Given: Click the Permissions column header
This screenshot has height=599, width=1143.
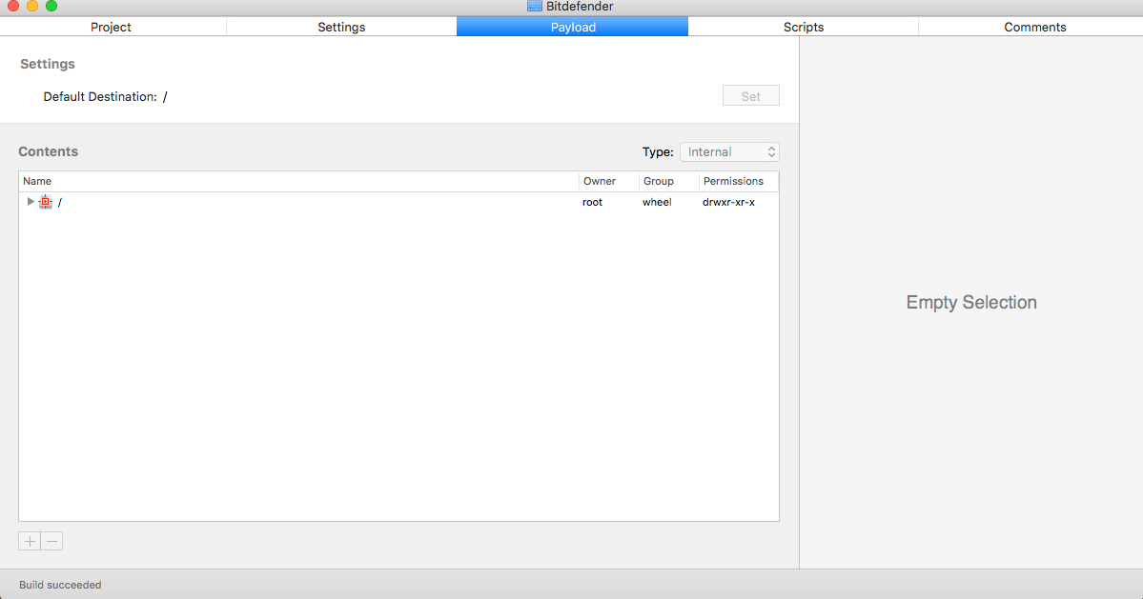Looking at the screenshot, I should [x=739, y=181].
